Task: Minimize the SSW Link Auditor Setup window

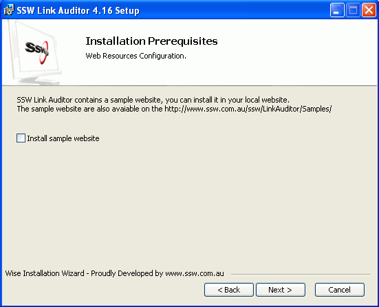Action: tap(337, 10)
